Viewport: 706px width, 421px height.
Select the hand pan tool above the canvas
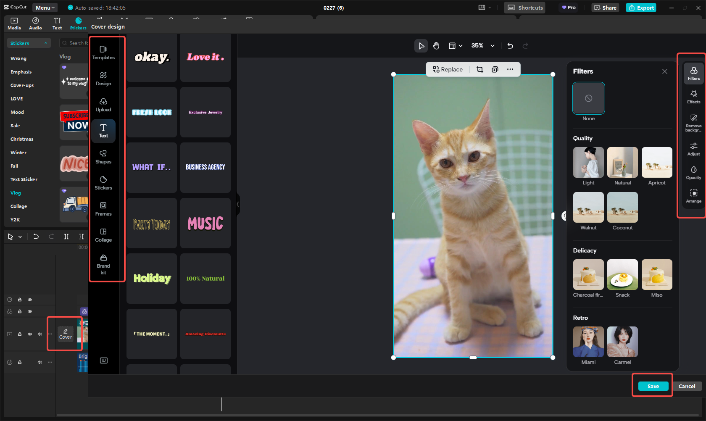click(x=436, y=45)
